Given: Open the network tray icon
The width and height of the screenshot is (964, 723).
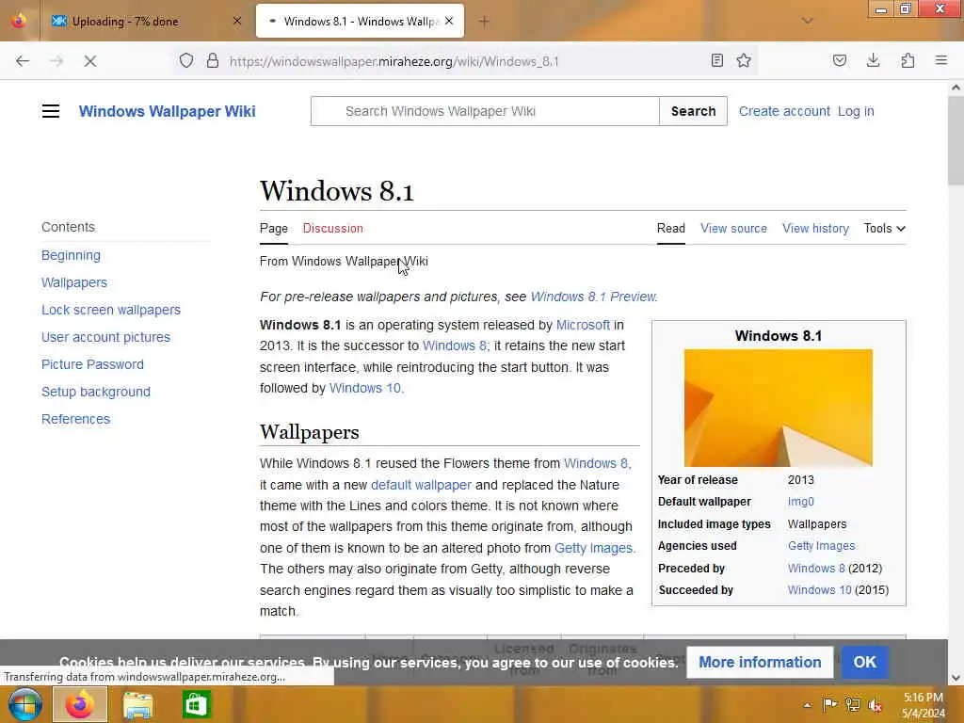Looking at the screenshot, I should click(x=852, y=705).
